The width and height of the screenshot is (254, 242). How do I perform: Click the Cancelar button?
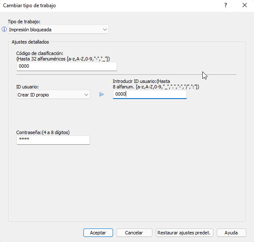tap(134, 233)
